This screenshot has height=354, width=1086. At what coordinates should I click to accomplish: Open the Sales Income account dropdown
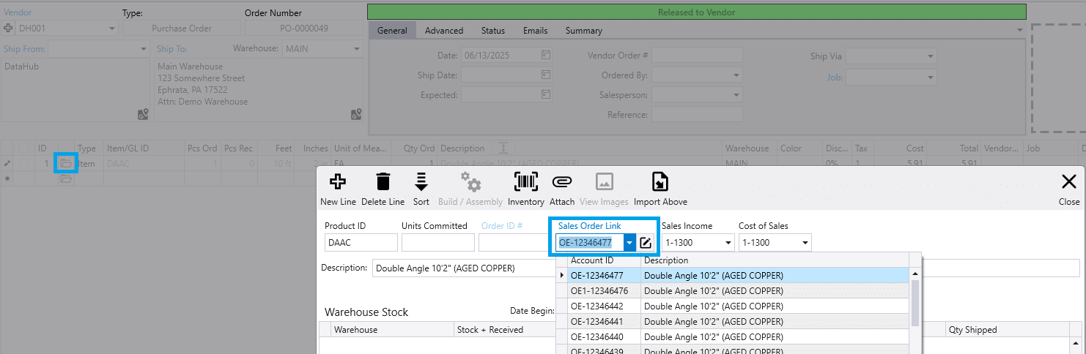pos(728,243)
